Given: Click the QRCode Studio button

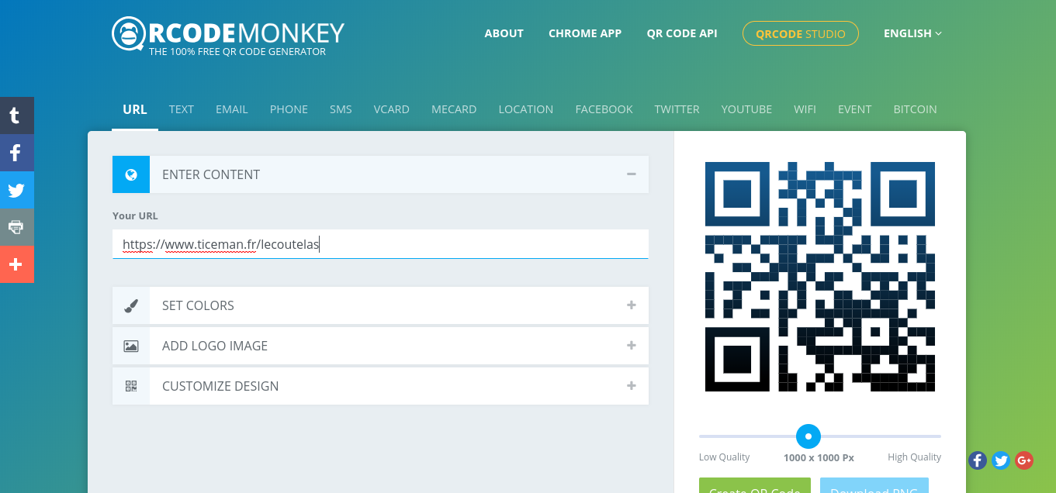Looking at the screenshot, I should click(801, 33).
